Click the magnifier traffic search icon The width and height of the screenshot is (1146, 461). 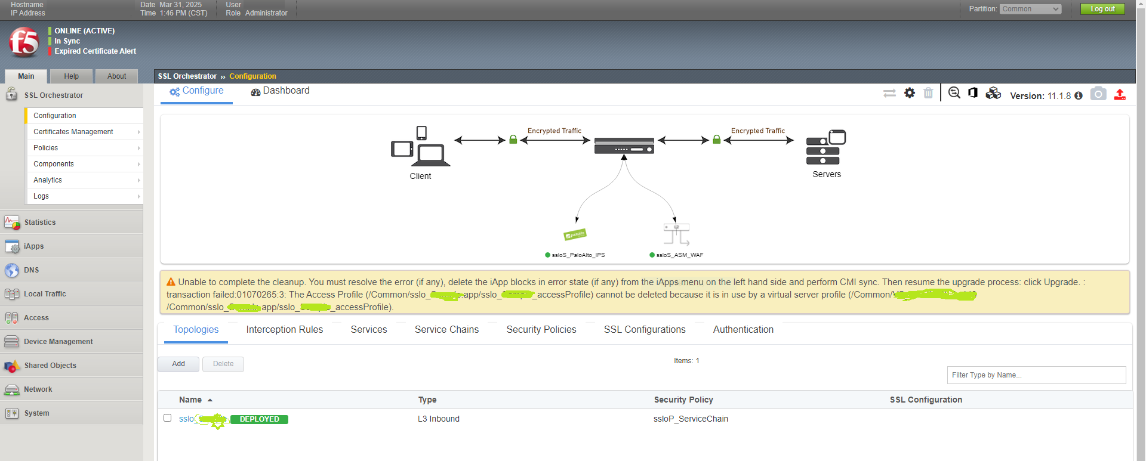[x=954, y=93]
